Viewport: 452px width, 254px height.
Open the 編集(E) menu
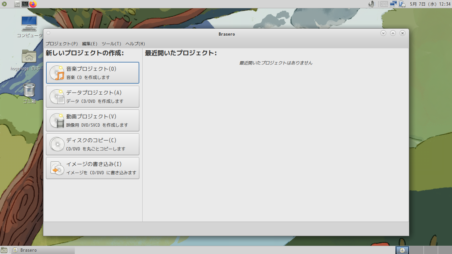[90, 44]
